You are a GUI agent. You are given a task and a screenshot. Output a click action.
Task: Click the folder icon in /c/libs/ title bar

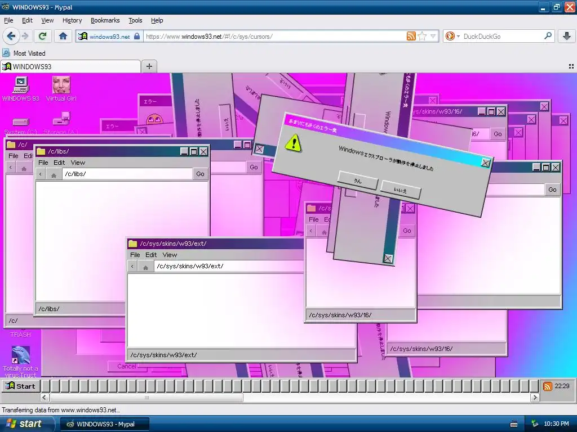coord(41,151)
